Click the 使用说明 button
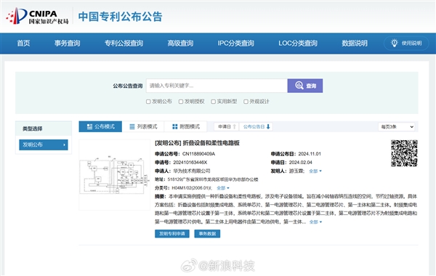436x276 pixels. (x=406, y=44)
